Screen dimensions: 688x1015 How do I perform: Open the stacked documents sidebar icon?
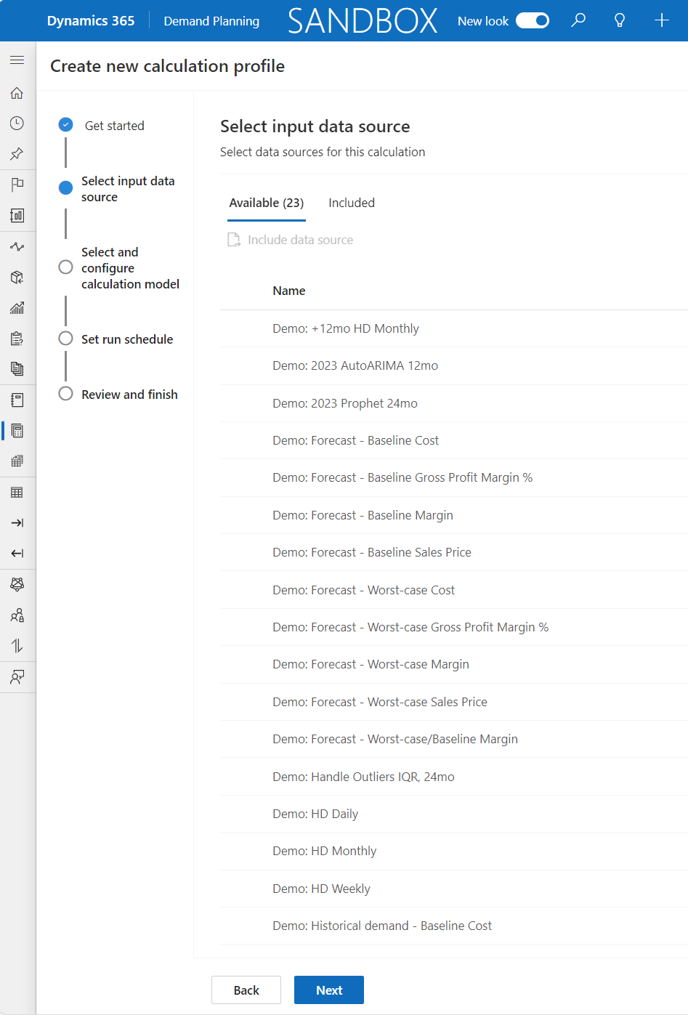pos(17,369)
